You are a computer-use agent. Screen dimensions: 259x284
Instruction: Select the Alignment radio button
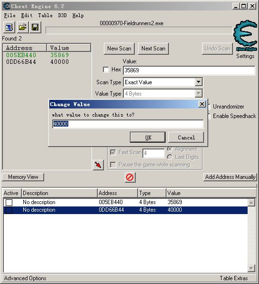click(170, 149)
